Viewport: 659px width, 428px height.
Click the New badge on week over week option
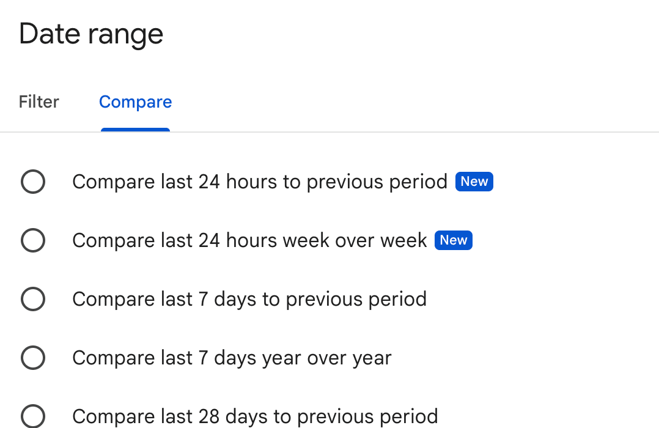[x=453, y=240]
